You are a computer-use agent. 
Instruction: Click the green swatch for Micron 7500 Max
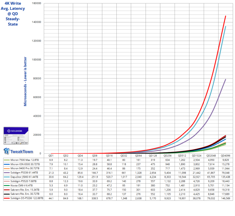7,160
